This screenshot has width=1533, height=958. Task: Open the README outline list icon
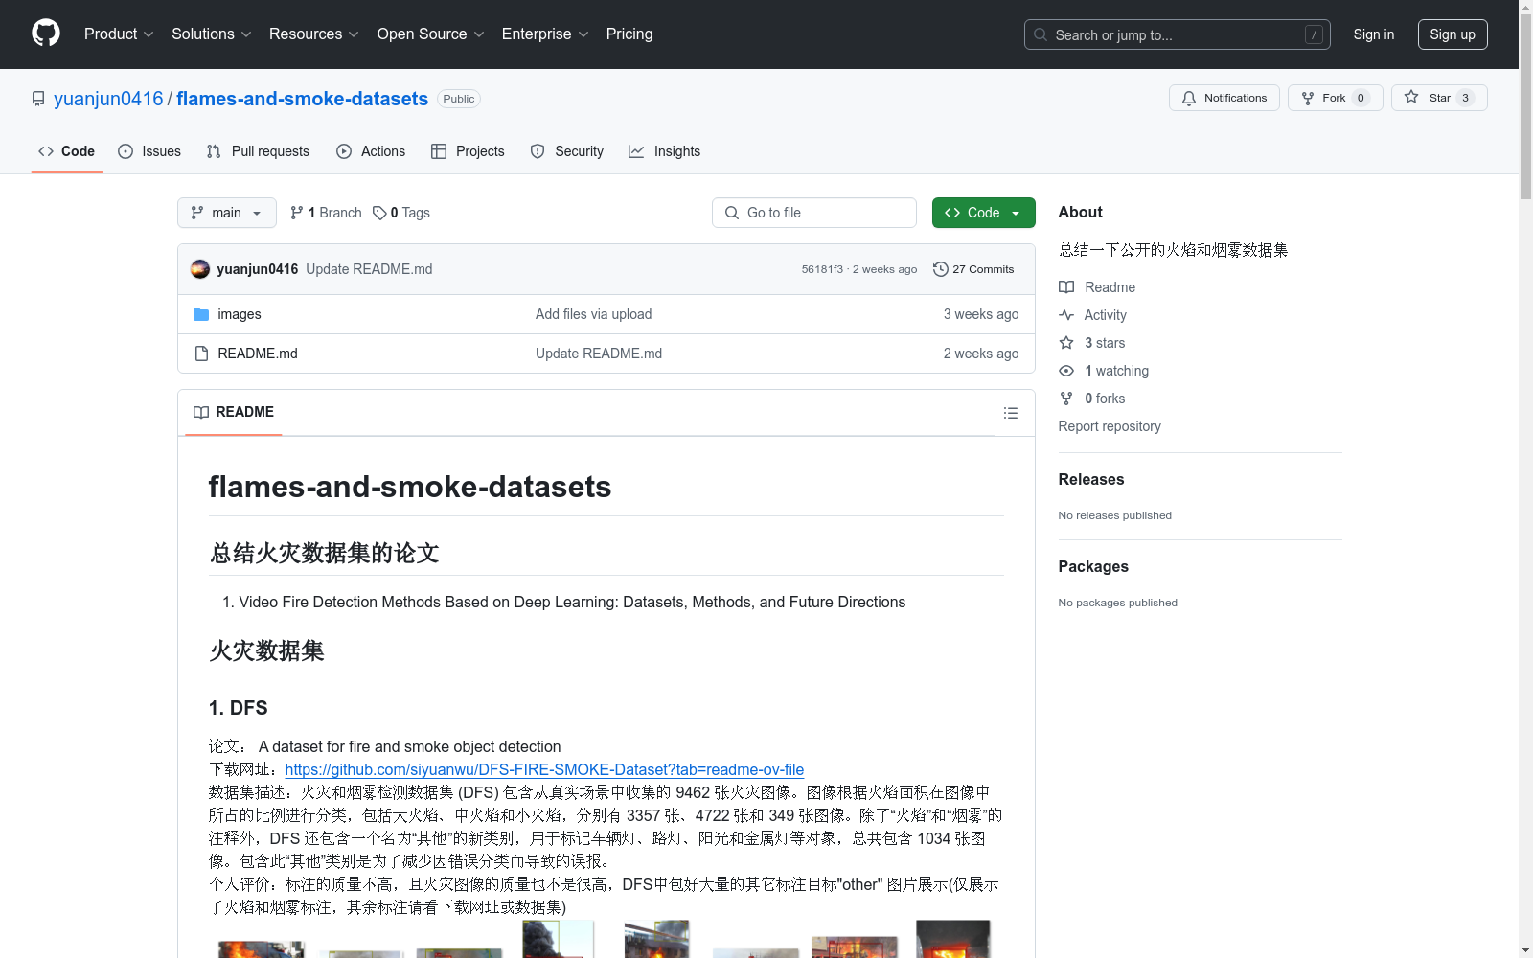[1011, 413]
